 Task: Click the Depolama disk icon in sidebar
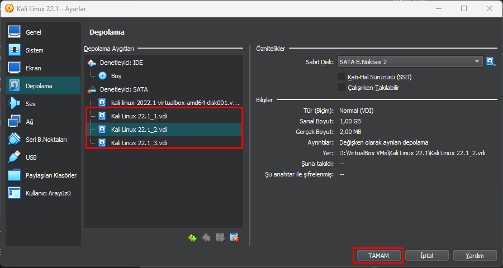pyautogui.click(x=14, y=86)
